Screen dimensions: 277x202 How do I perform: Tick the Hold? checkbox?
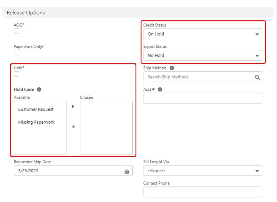16,74
